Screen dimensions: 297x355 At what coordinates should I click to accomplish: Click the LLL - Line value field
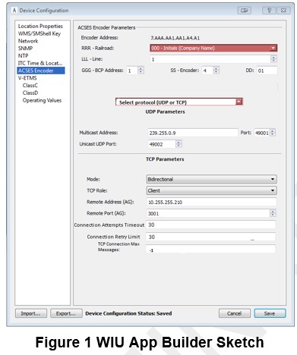(210, 59)
